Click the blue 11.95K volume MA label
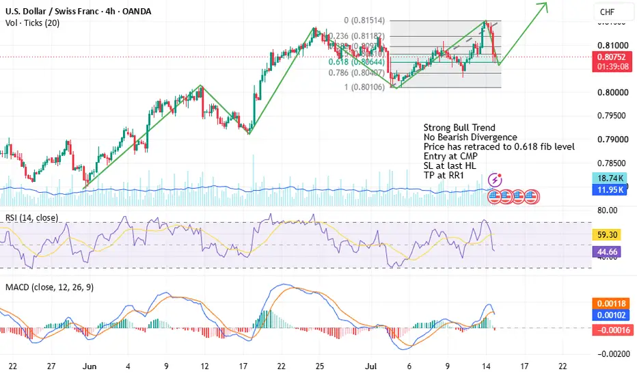This screenshot has width=637, height=376. [x=610, y=189]
